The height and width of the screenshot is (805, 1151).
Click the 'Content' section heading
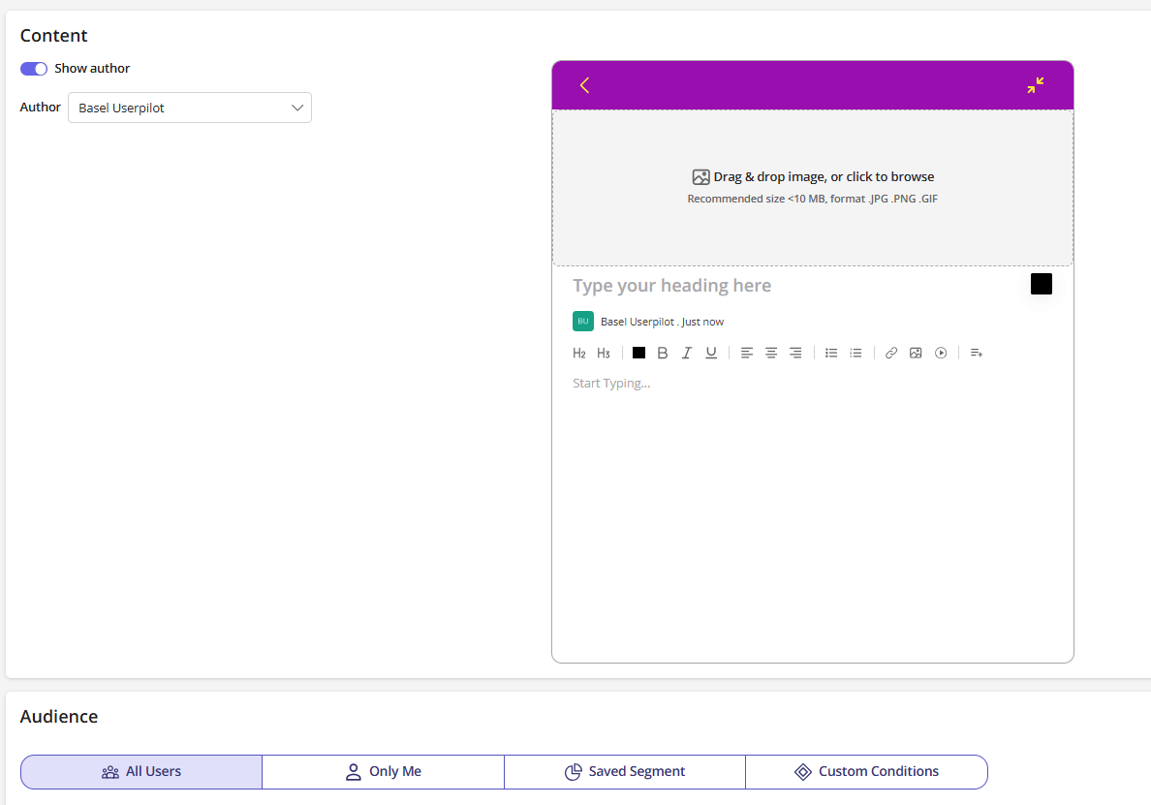[53, 35]
